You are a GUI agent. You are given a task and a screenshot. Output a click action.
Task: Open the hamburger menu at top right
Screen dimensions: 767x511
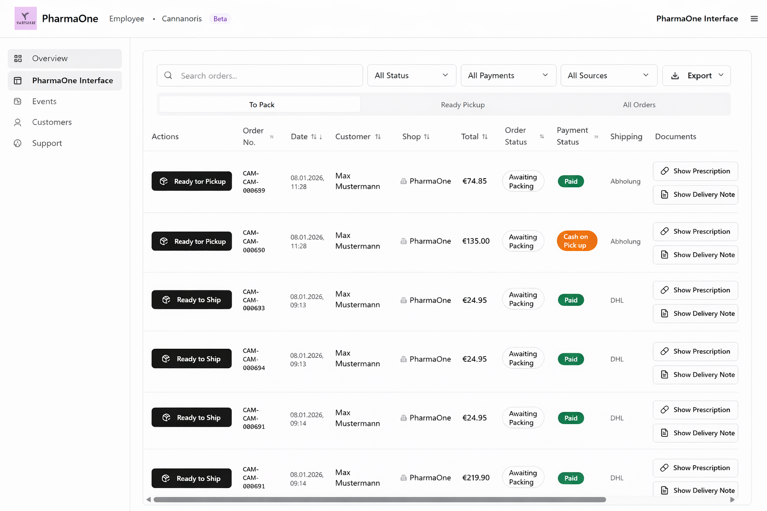point(754,18)
